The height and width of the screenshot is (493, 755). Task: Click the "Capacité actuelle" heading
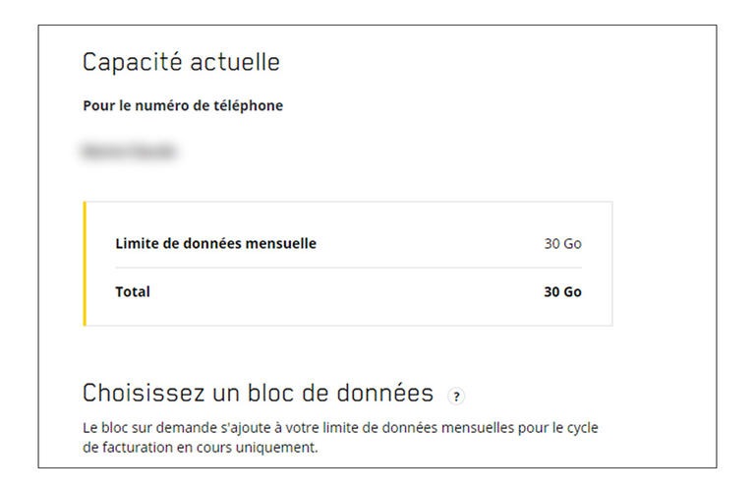[x=181, y=62]
